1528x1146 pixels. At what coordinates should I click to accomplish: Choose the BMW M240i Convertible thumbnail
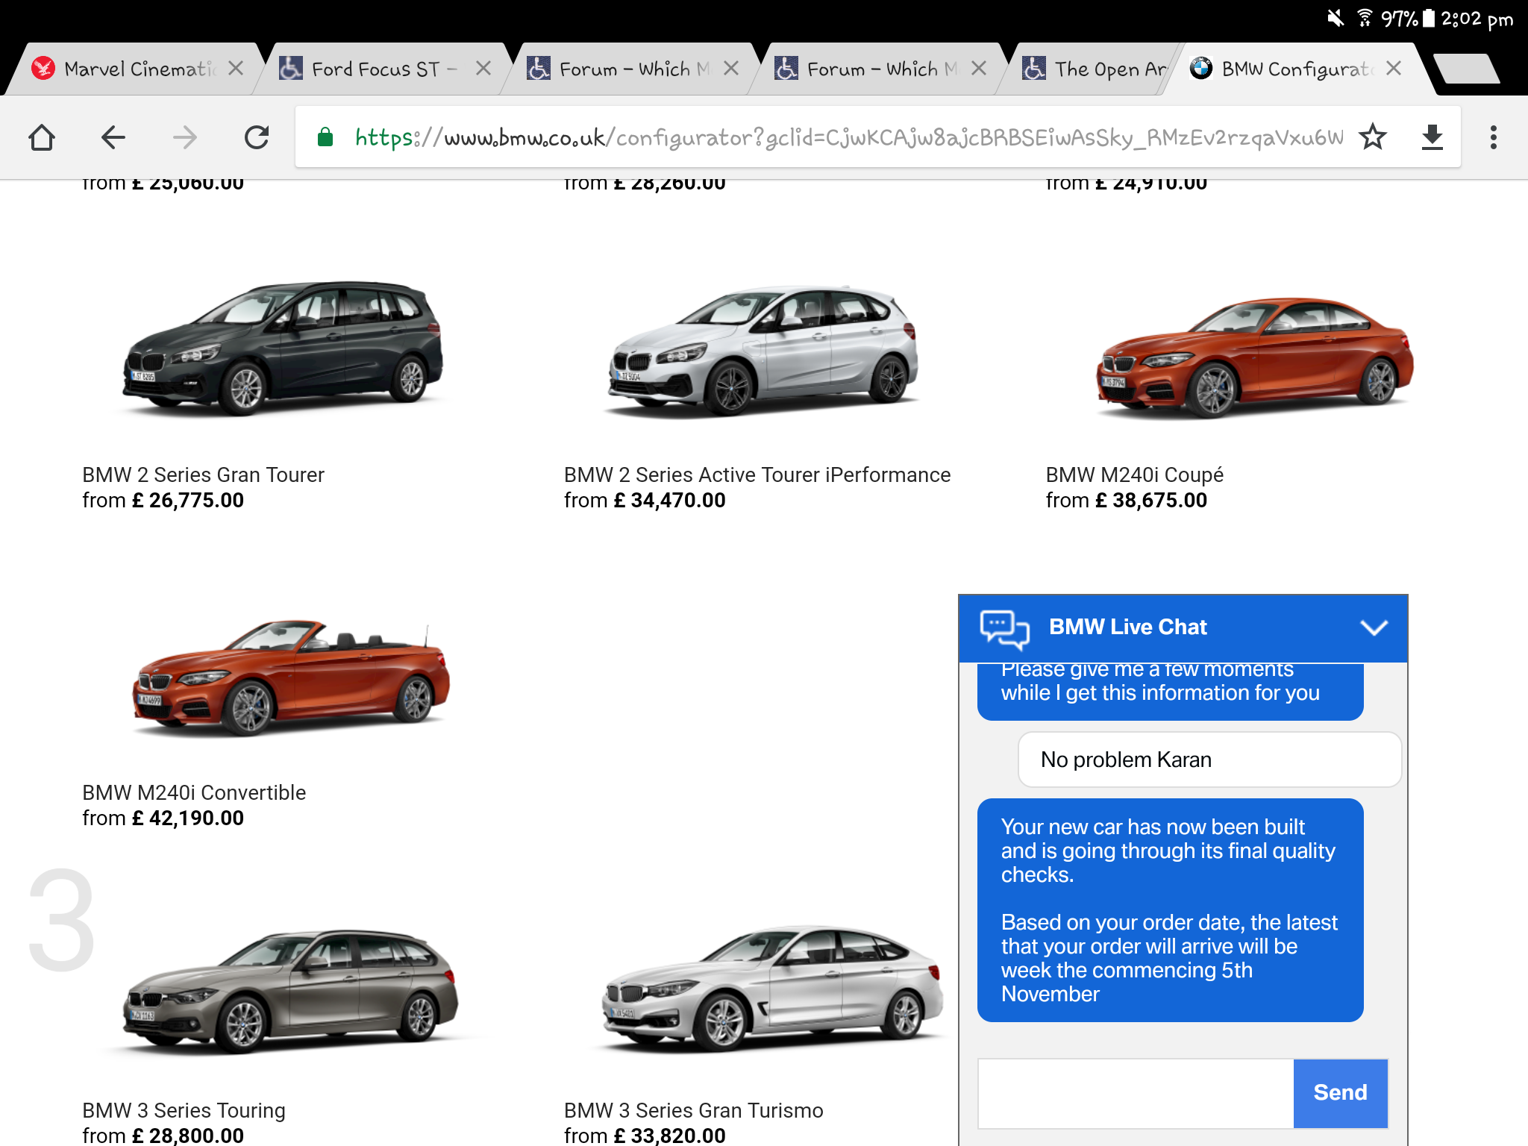coord(291,677)
